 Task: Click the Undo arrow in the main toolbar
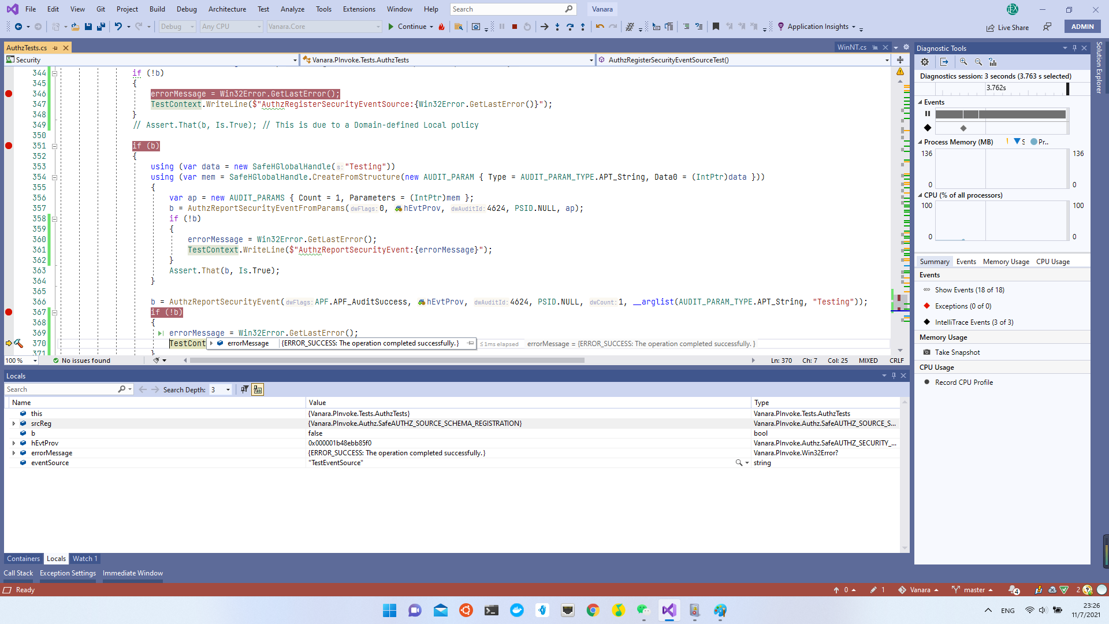[x=118, y=27]
